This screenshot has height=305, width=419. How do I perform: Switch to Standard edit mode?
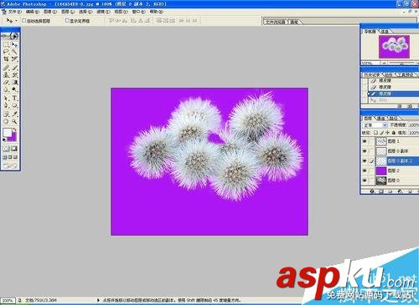click(x=6, y=149)
